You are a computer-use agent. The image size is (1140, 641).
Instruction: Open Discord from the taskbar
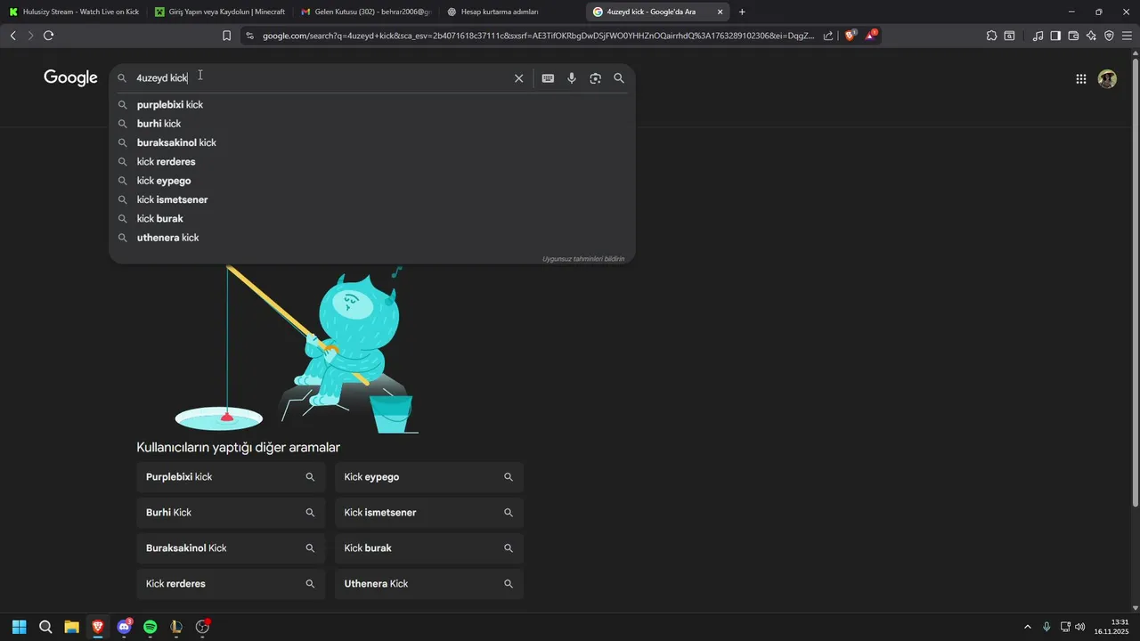click(x=124, y=627)
